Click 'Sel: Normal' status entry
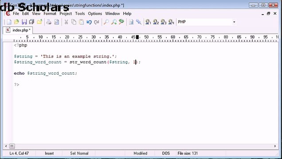This screenshot has height=159, width=282. pos(79,153)
